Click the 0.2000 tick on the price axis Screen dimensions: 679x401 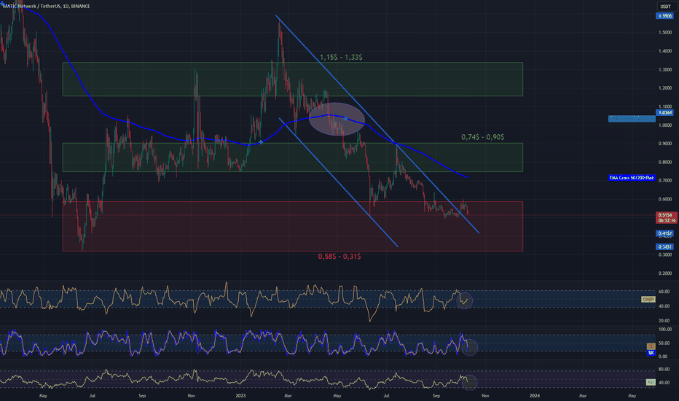(665, 273)
